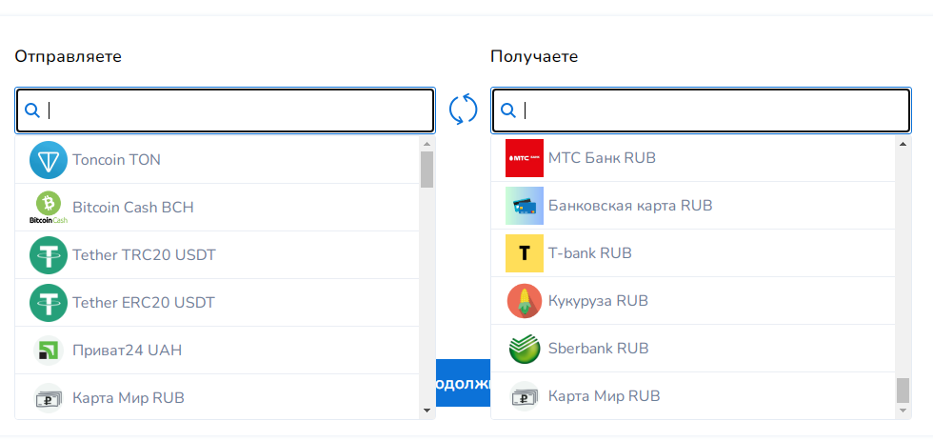933x441 pixels.
Task: Select Toncoin TON to send
Action: click(x=217, y=159)
